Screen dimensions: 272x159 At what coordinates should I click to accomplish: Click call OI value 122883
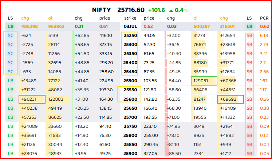(56, 99)
